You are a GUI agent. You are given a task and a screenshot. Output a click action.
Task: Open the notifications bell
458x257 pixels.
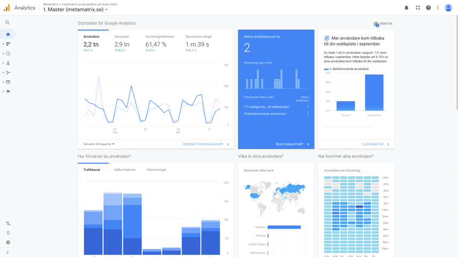pos(406,7)
